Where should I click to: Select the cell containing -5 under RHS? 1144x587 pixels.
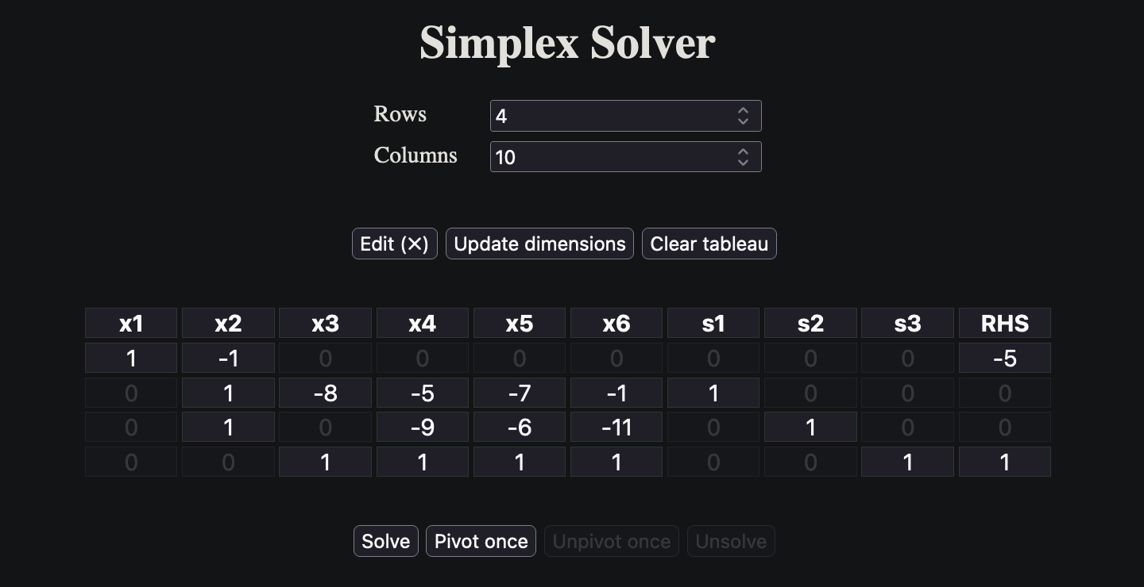pos(1005,358)
